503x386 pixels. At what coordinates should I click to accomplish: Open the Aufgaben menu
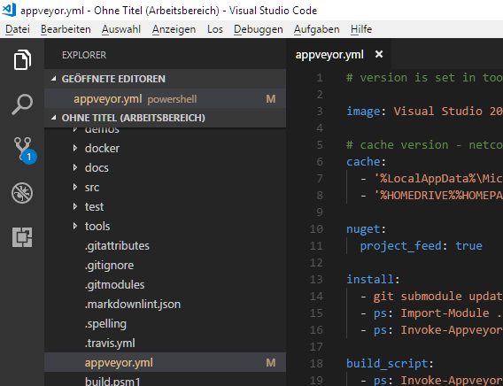coord(317,29)
